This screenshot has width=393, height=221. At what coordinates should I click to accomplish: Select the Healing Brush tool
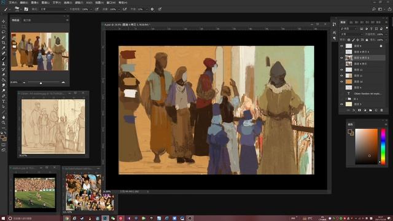click(x=4, y=53)
